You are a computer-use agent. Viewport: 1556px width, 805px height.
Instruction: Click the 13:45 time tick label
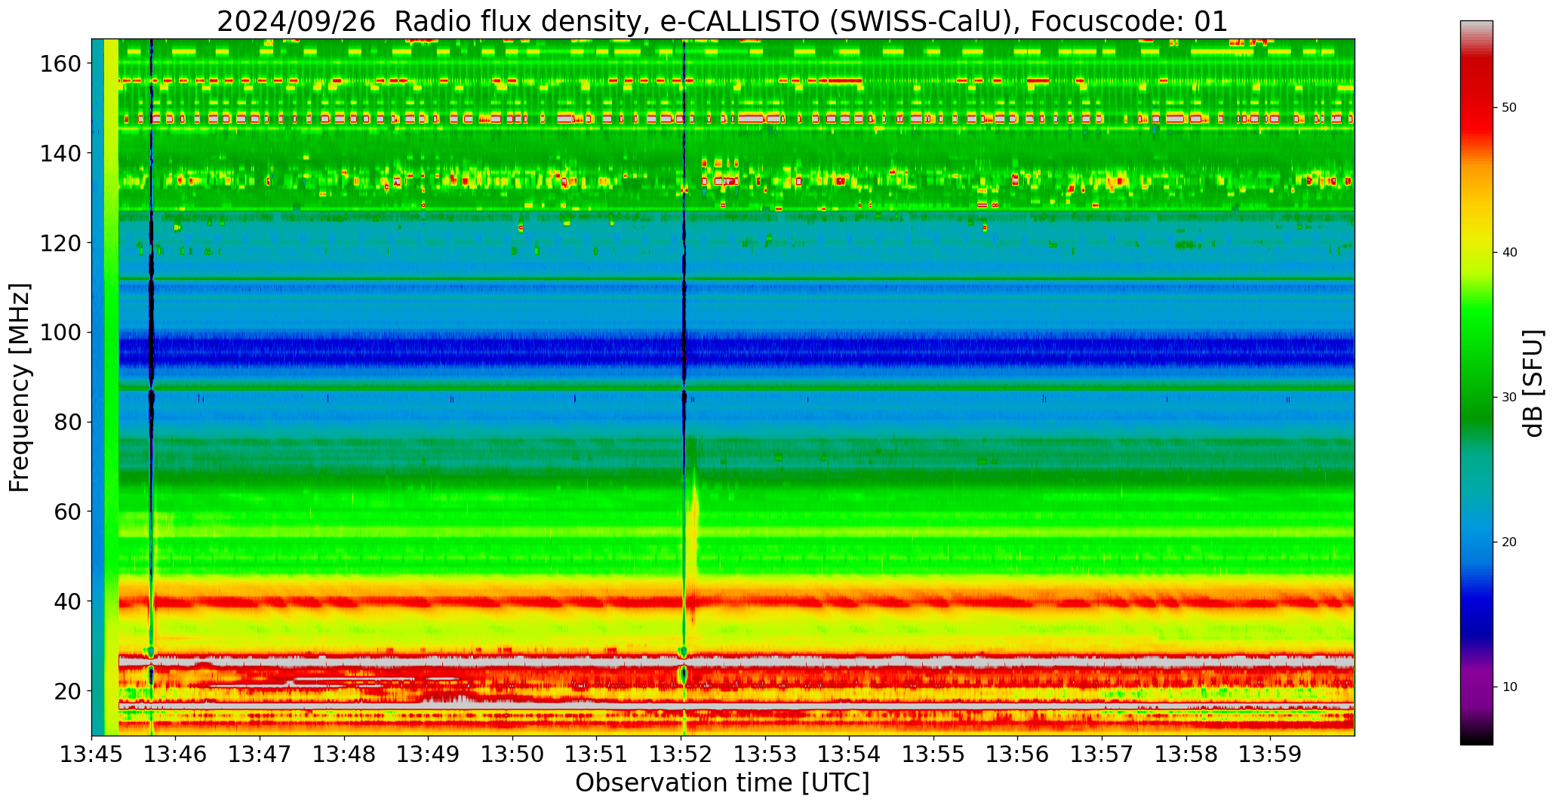(92, 754)
